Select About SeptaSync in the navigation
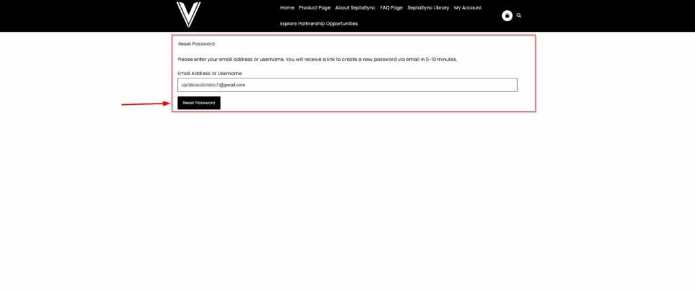Screen dimensions: 695x293 point(356,7)
